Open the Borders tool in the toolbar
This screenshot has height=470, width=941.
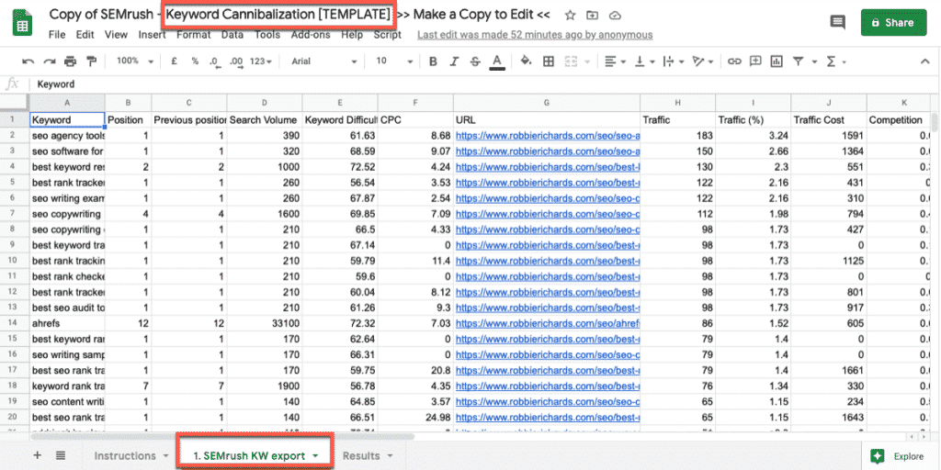click(549, 62)
